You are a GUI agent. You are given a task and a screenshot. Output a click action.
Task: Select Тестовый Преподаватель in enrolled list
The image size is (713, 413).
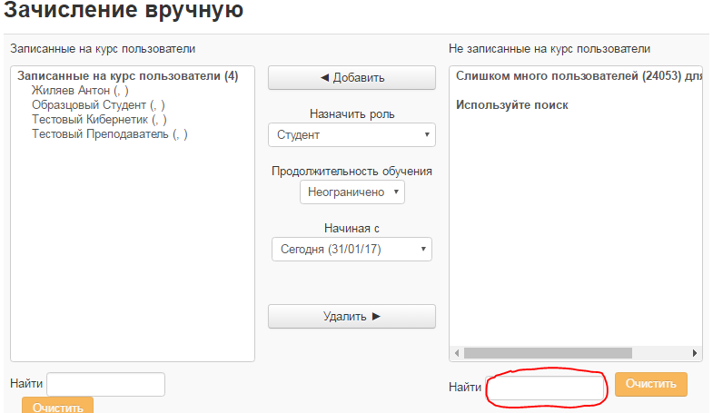pos(110,134)
